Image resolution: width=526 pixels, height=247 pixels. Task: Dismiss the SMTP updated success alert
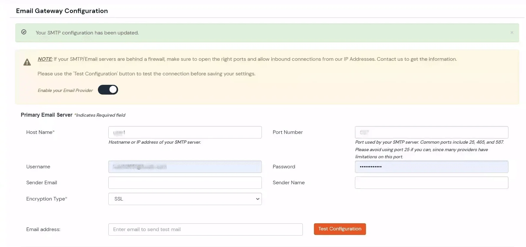[512, 32]
